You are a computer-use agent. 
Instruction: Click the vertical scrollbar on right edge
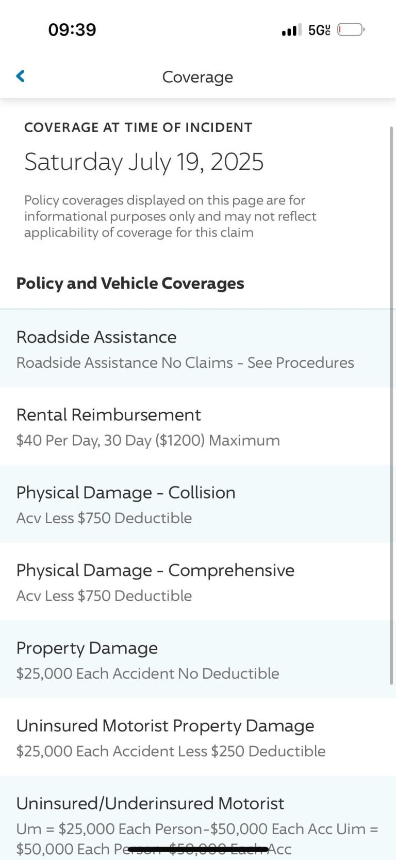[x=391, y=403]
